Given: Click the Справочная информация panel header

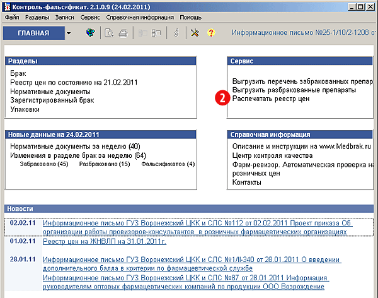Looking at the screenshot, I should click(300, 134).
